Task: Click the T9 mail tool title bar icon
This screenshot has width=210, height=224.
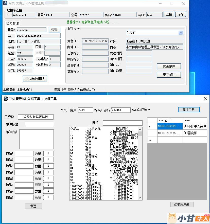Action: click(x=6, y=99)
